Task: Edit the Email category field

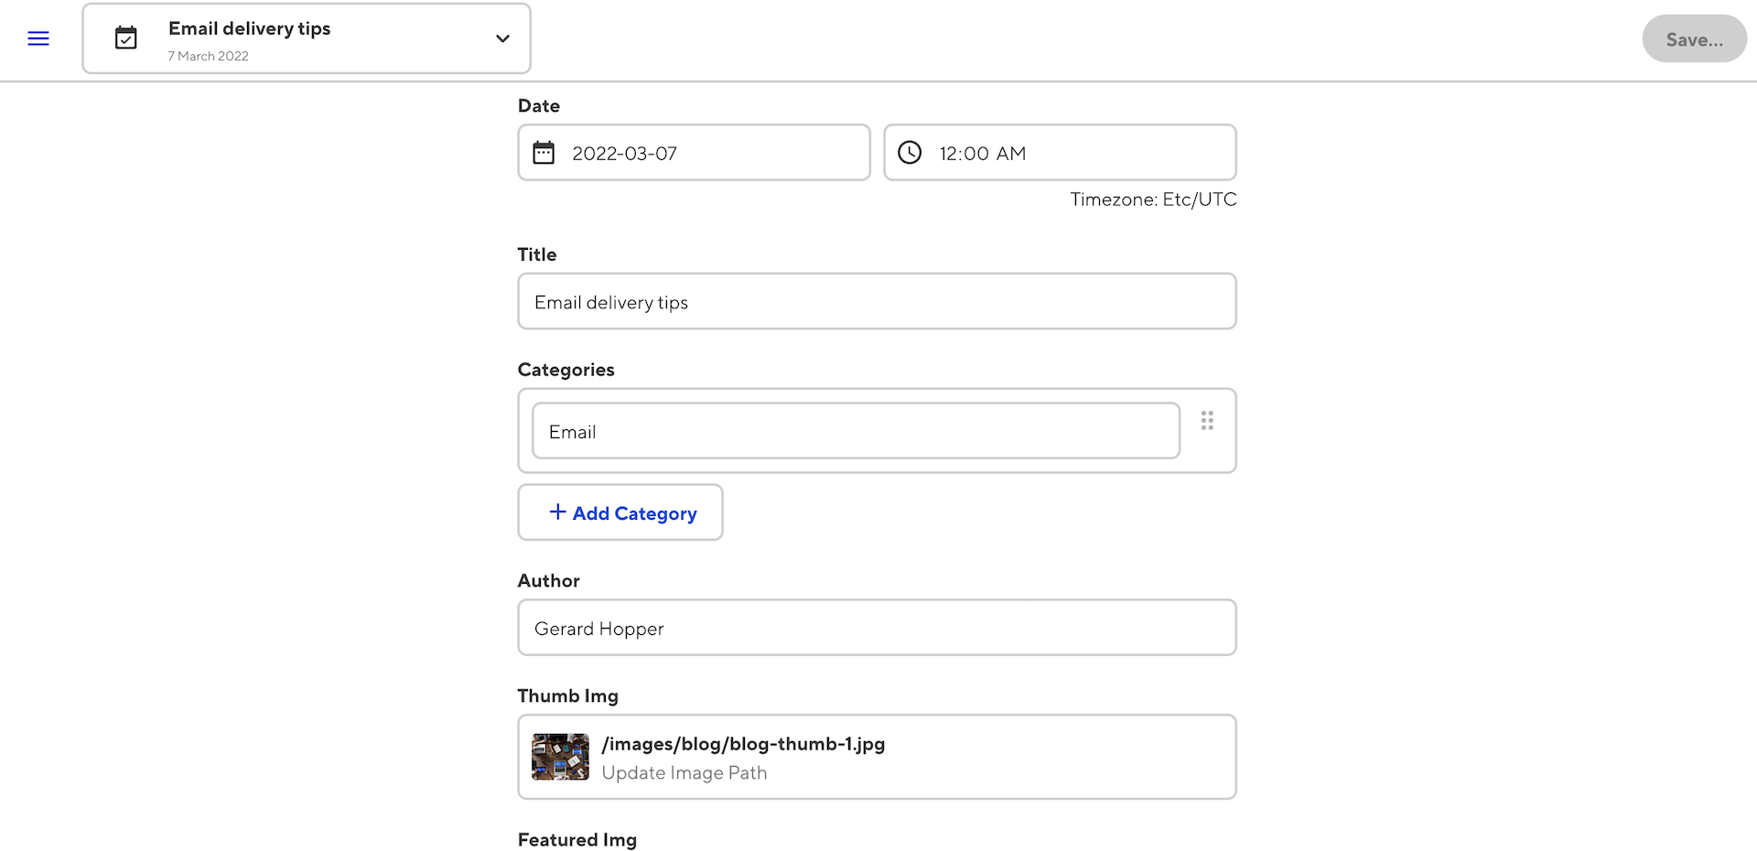Action: coord(856,432)
